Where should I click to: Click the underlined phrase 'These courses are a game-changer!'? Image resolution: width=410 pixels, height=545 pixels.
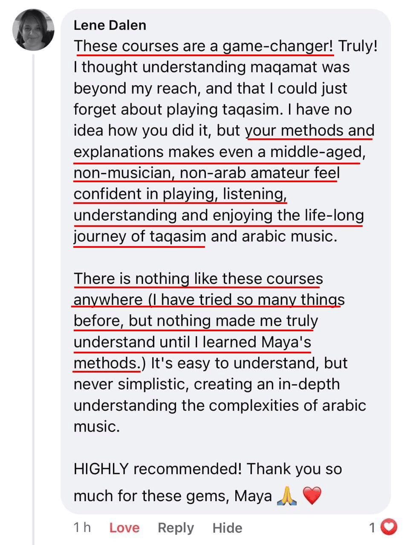tap(203, 46)
